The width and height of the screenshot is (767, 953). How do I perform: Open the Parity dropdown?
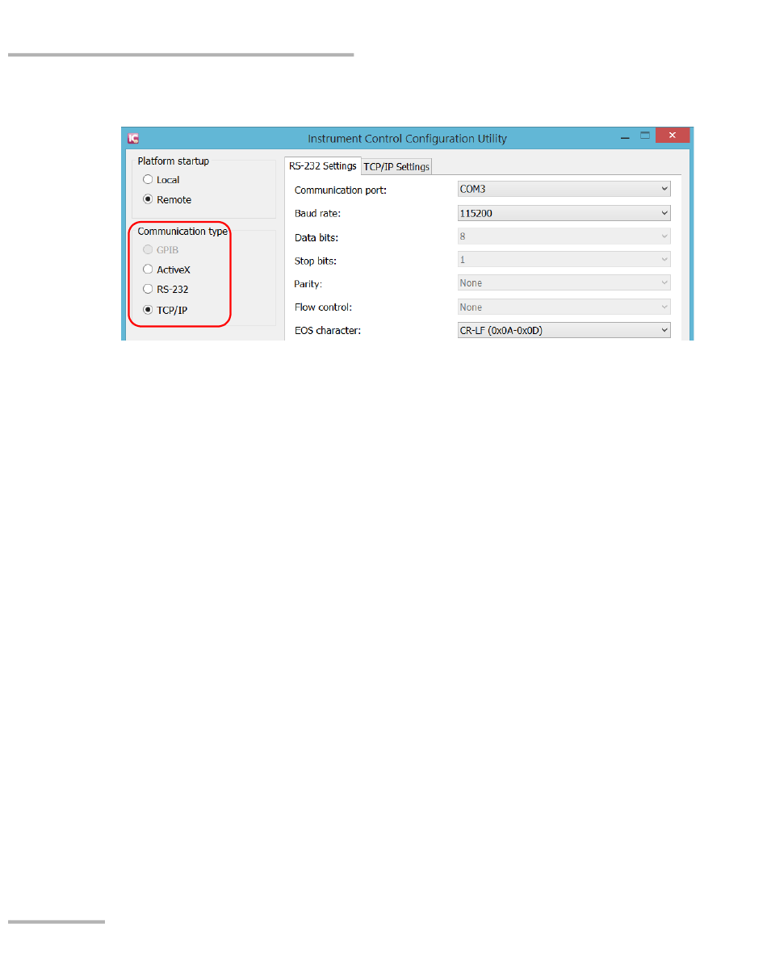[x=564, y=282]
